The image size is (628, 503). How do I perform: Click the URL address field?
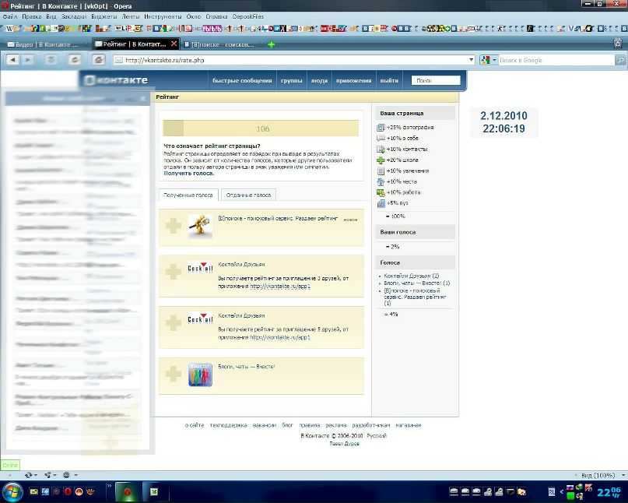click(x=294, y=60)
